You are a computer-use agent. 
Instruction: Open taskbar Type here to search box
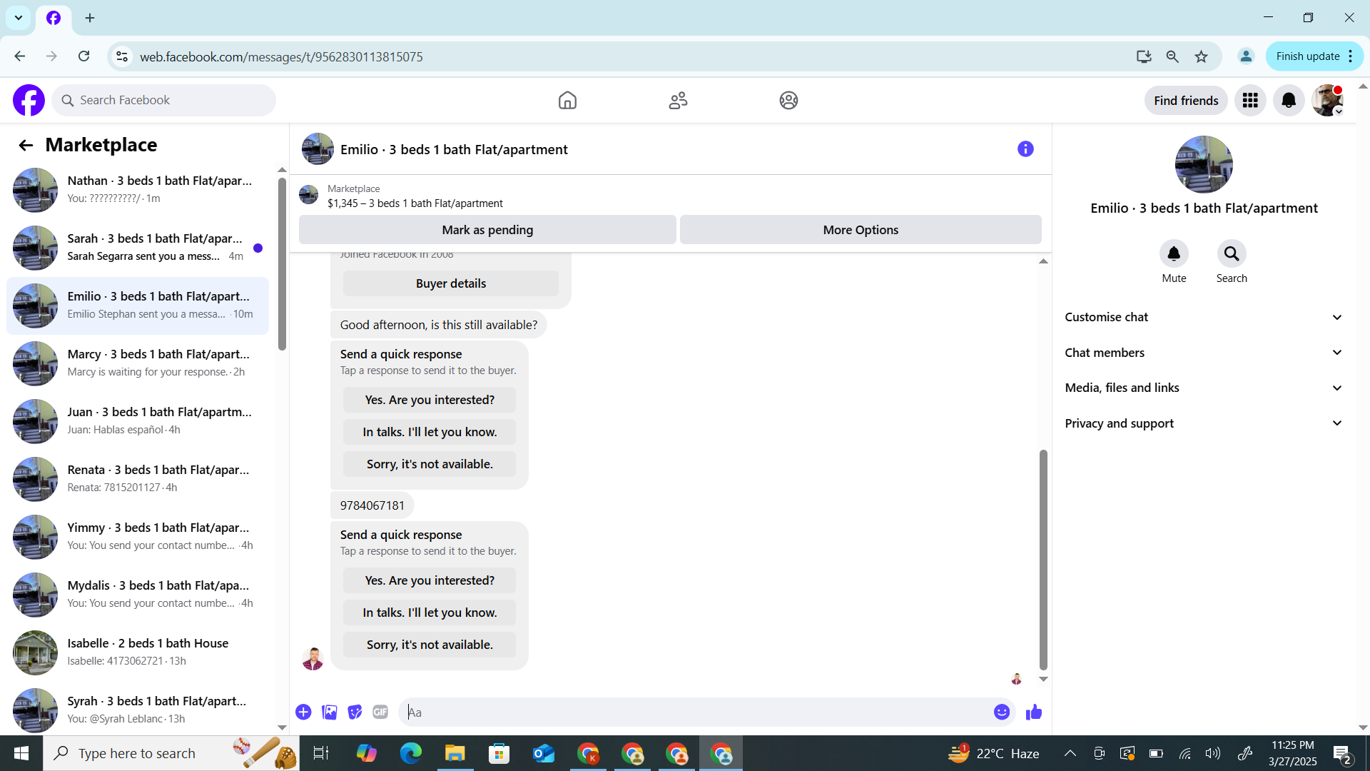click(x=171, y=753)
